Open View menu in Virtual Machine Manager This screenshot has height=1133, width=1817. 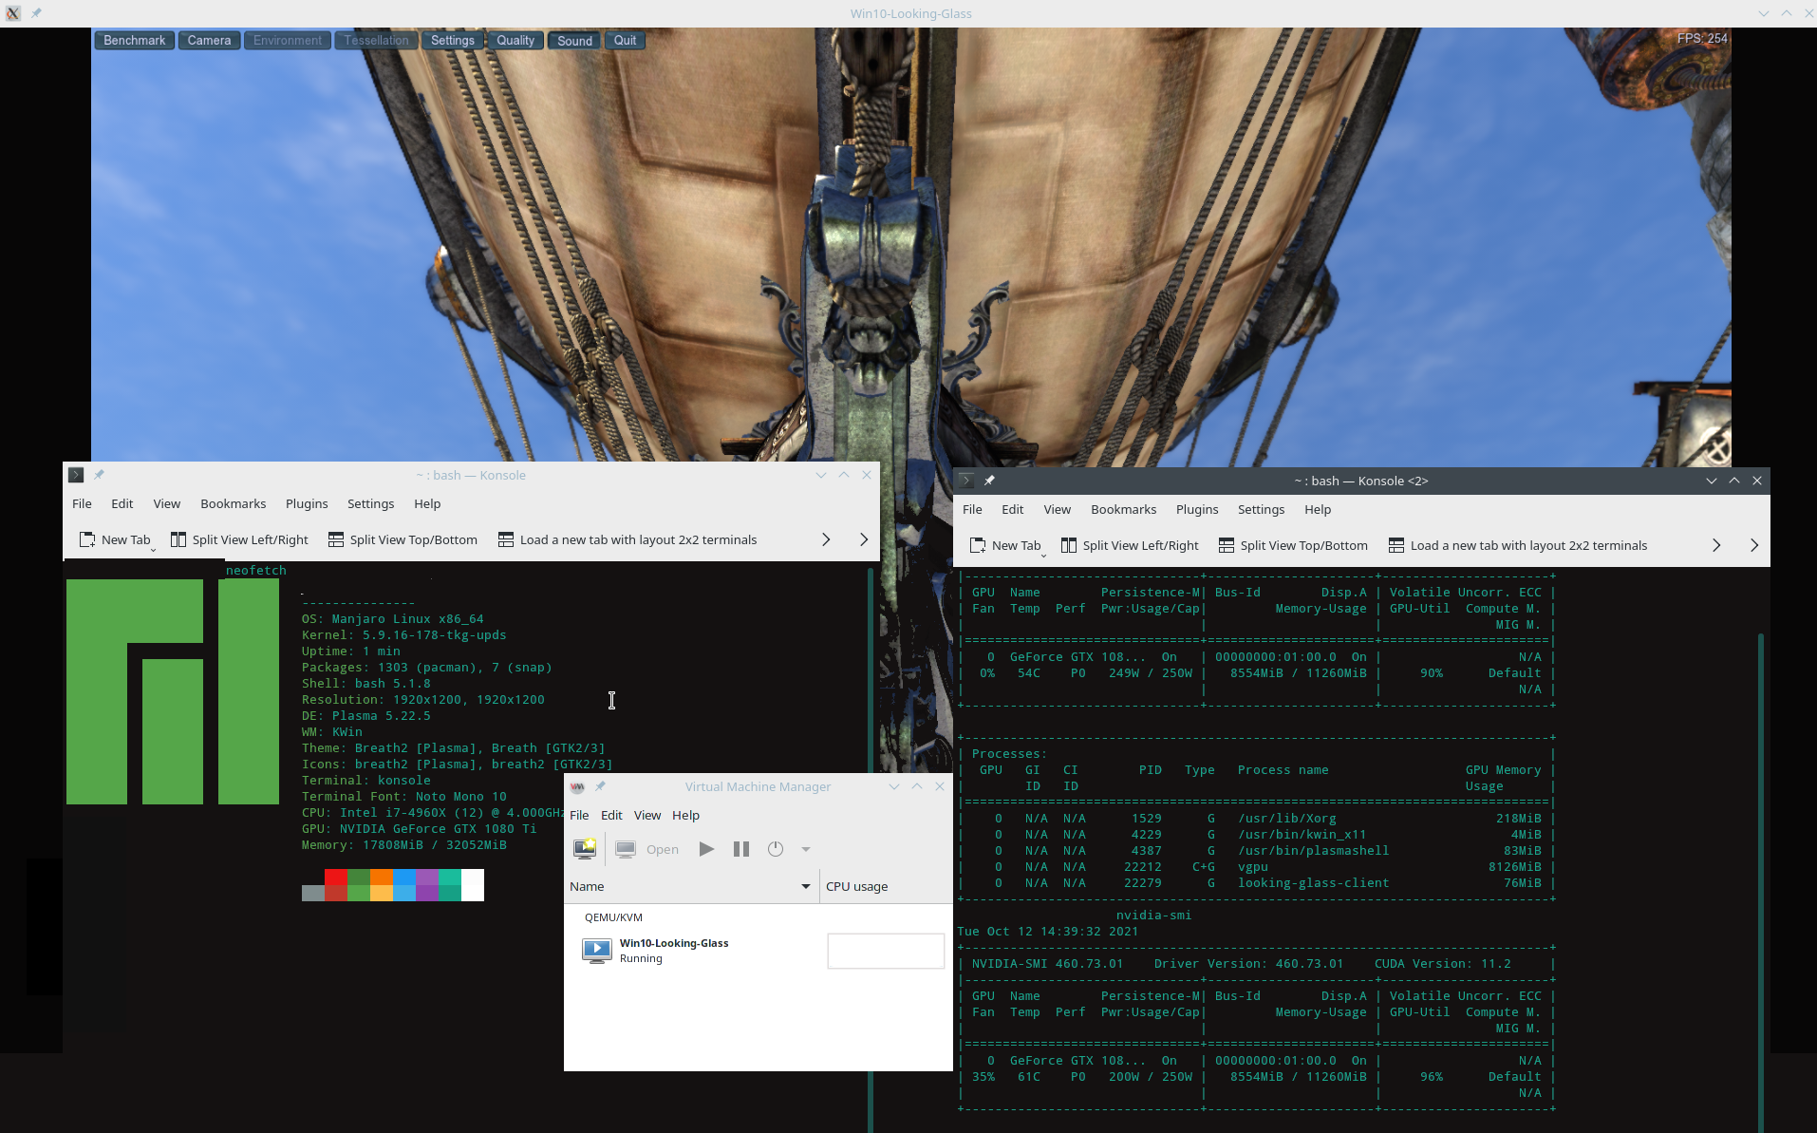coord(647,815)
